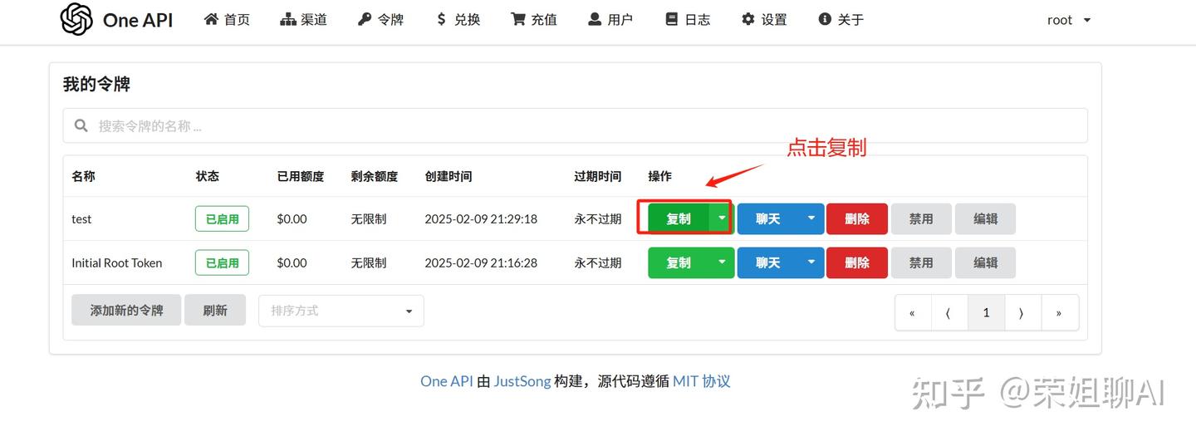Click the Initial Root Token name cell
The width and height of the screenshot is (1196, 441).
(x=117, y=262)
